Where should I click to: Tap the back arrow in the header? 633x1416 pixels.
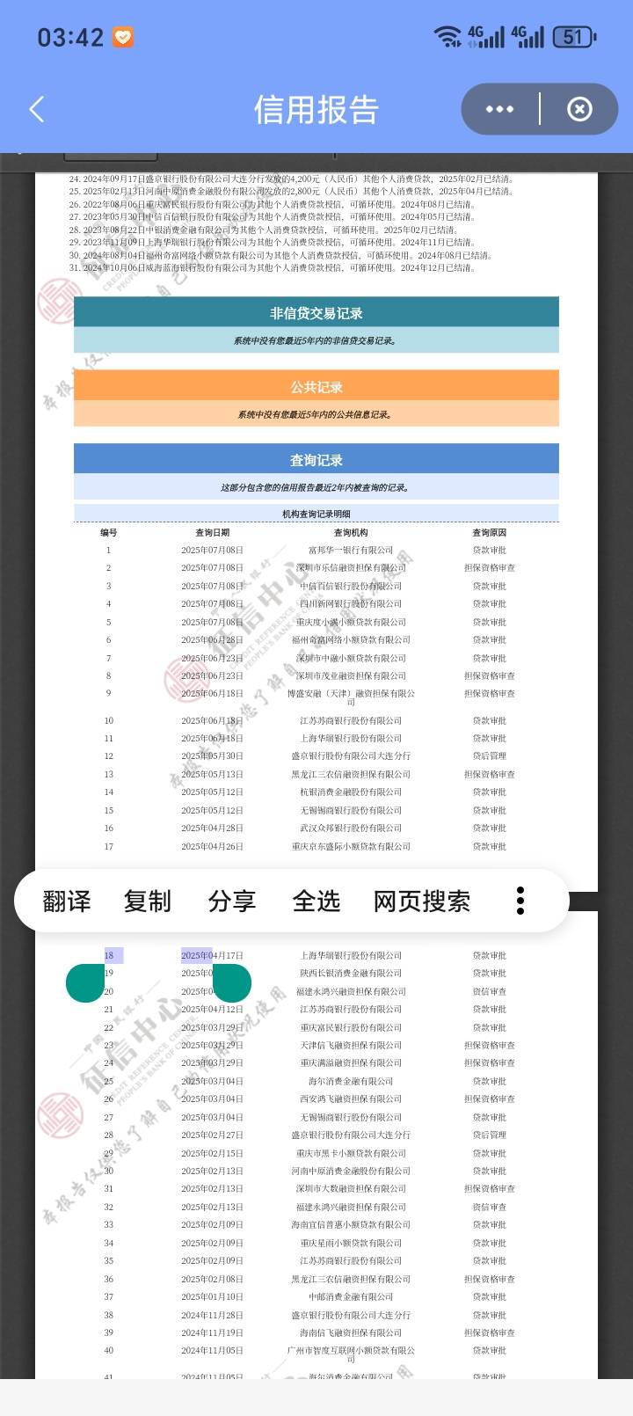click(x=36, y=109)
